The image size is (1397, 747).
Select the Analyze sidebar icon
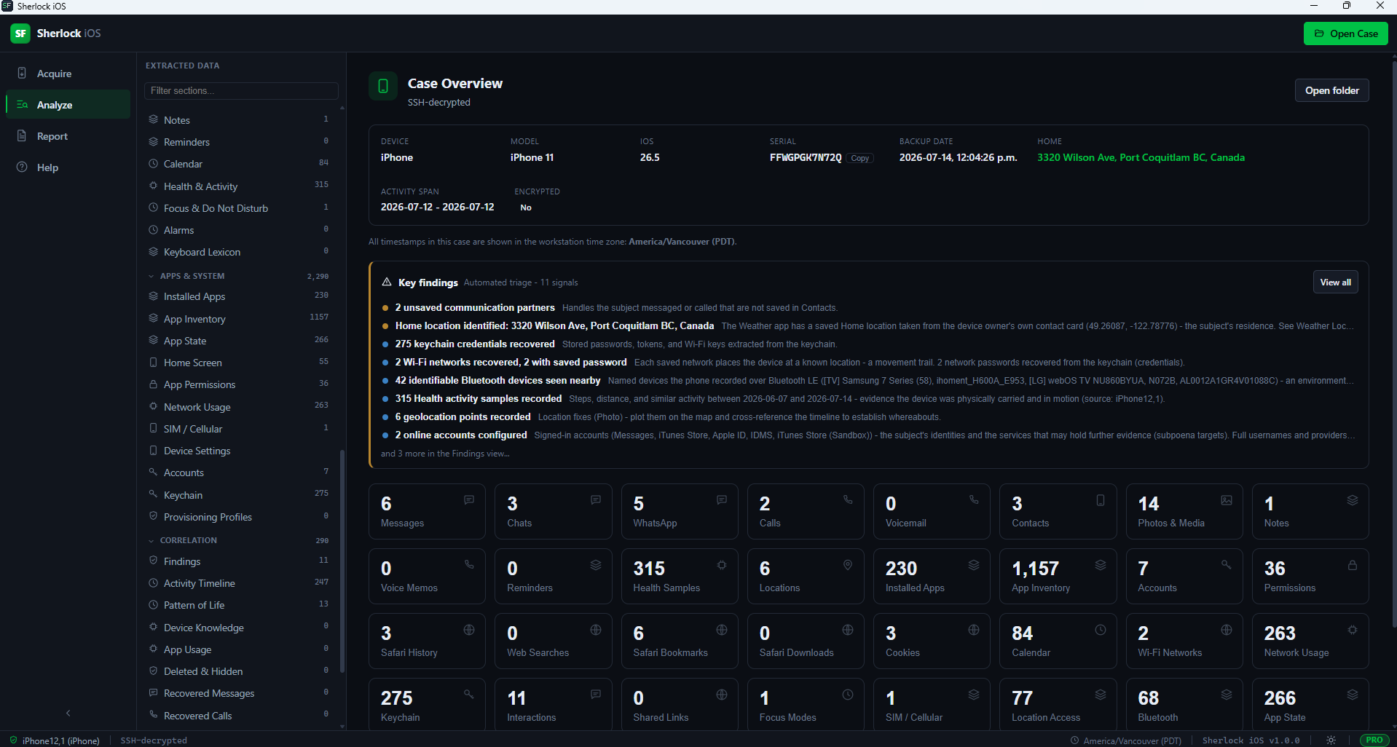[x=22, y=104]
